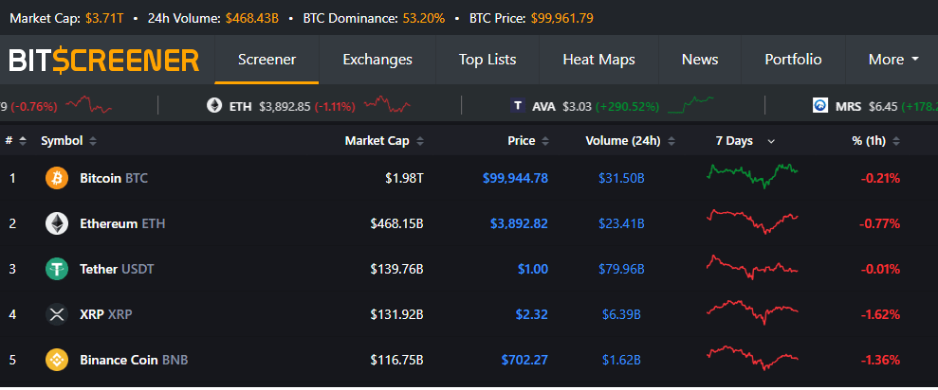Sort by % (1h) column arrows
The height and width of the screenshot is (390, 938).
896,141
